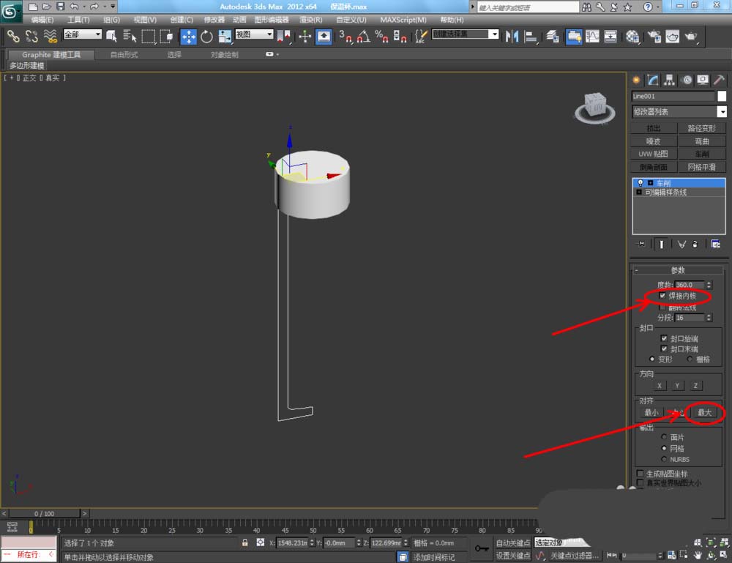The width and height of the screenshot is (732, 563).
Task: Click the Use Pivot Point Center icon
Action: point(284,37)
